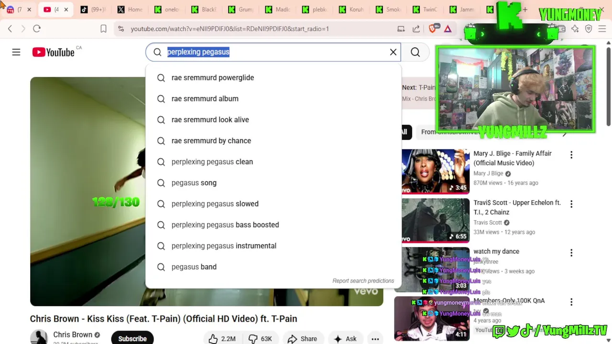Switch to the X Home browser tab
Screen dimensions: 612x344
click(x=130, y=10)
